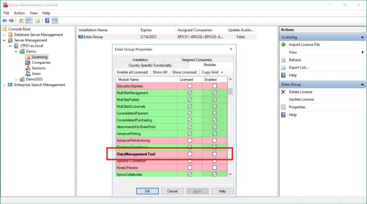Click Enable all Licensed button

(x=132, y=72)
